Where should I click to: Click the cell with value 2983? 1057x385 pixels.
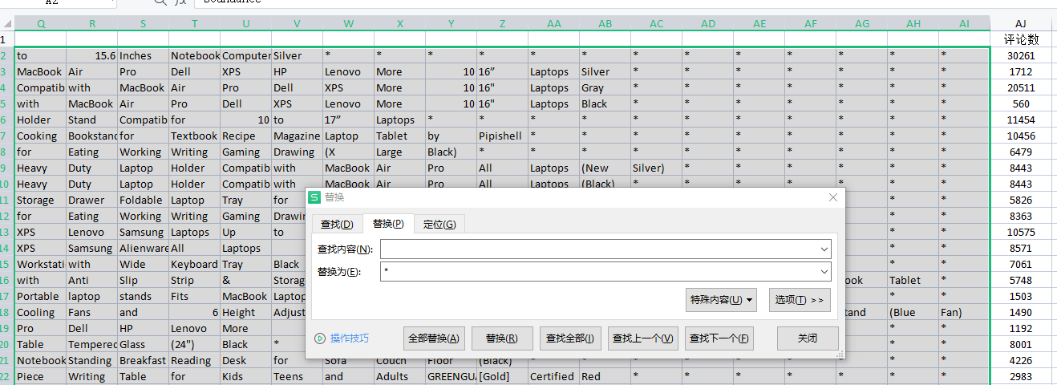point(1021,376)
